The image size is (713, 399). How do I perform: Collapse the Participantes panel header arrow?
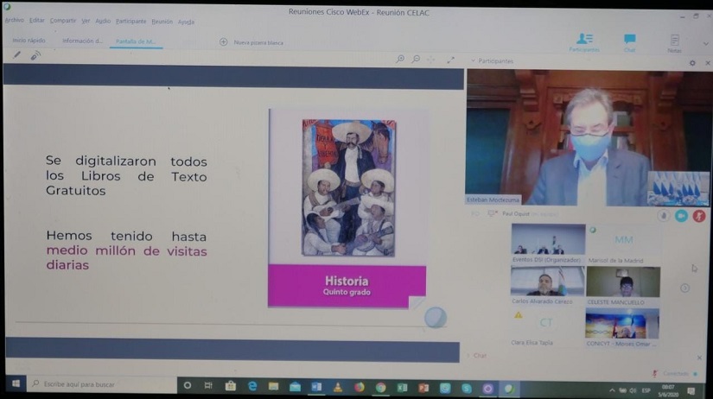473,60
